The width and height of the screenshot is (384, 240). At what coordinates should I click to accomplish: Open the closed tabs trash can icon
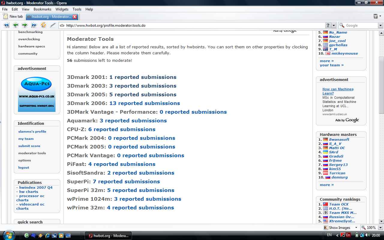tap(375, 16)
